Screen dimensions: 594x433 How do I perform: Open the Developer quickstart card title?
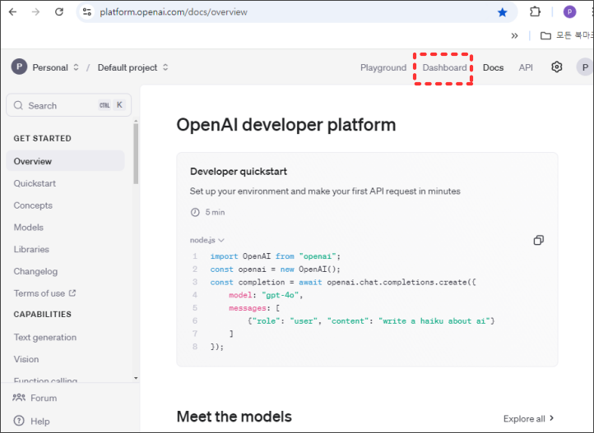(239, 172)
